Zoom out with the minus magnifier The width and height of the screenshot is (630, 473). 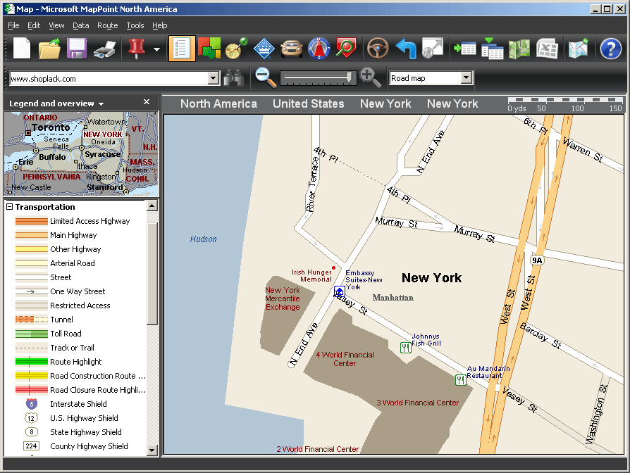pos(265,77)
